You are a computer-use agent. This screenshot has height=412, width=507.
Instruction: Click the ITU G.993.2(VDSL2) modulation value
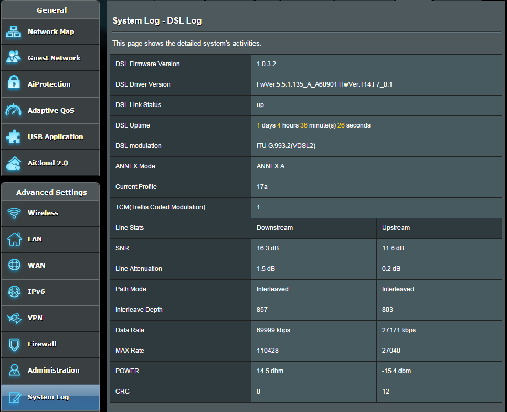pyautogui.click(x=286, y=146)
